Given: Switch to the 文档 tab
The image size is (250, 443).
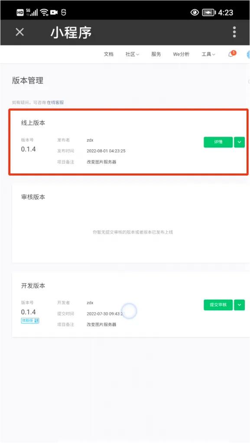Looking at the screenshot, I should 108,54.
